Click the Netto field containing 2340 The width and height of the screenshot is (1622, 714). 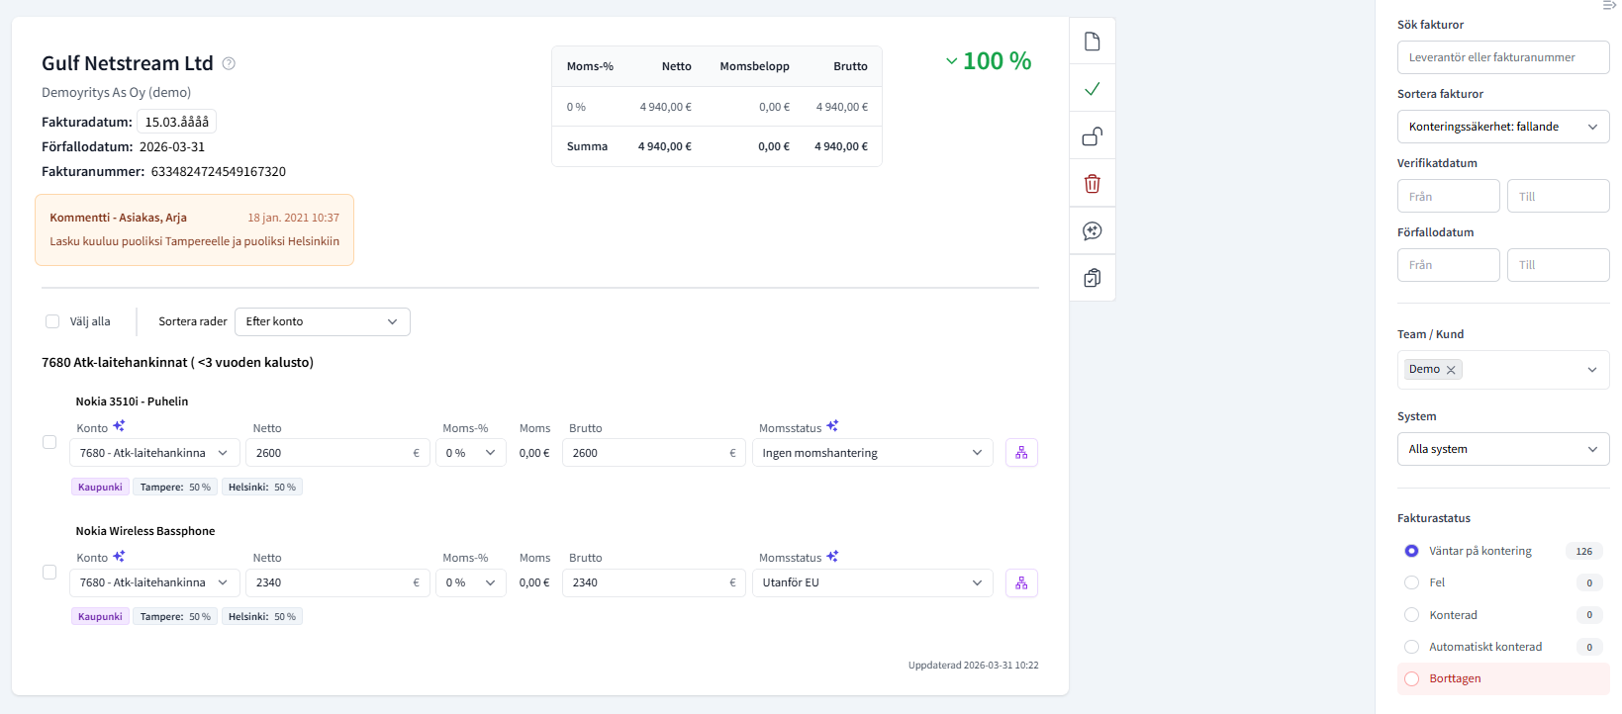(x=337, y=582)
